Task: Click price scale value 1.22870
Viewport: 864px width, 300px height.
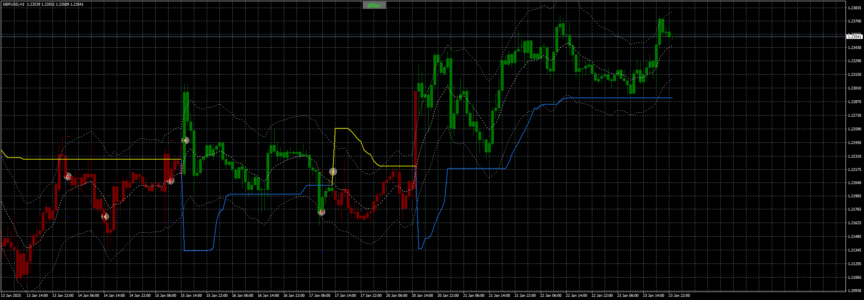Action: coord(854,102)
